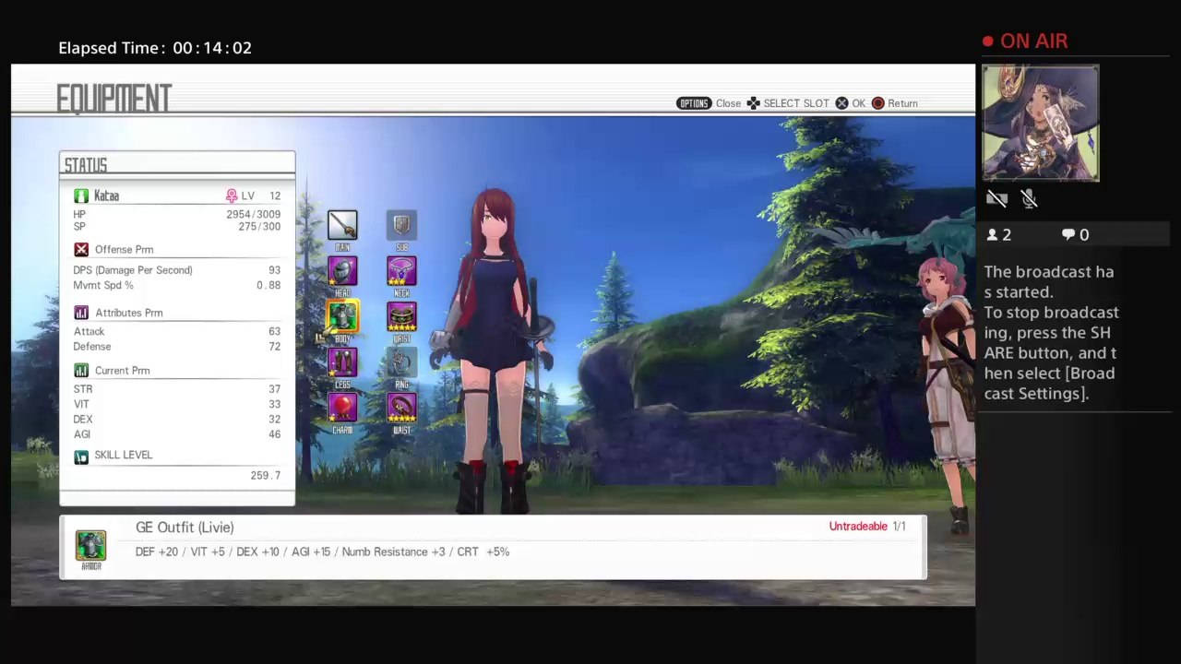Click the X OK button prompt
The image size is (1181, 664).
851,103
